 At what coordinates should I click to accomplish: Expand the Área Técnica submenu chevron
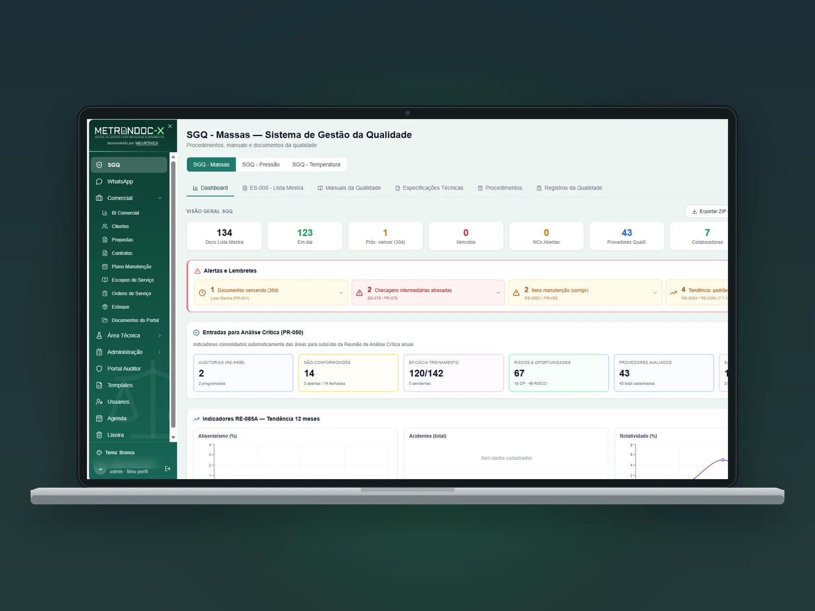pyautogui.click(x=159, y=336)
